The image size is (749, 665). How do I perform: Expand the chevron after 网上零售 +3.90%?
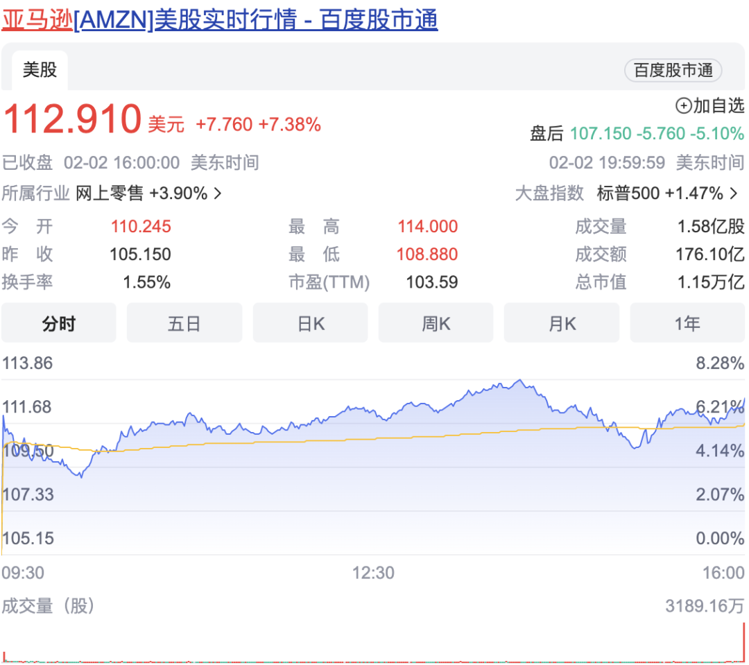(218, 193)
